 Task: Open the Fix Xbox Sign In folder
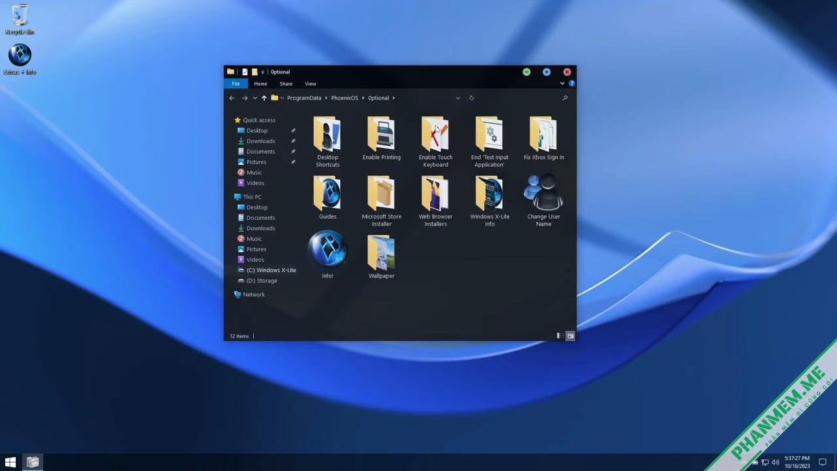543,138
